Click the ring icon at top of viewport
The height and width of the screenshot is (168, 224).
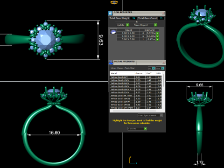pos(114,2)
